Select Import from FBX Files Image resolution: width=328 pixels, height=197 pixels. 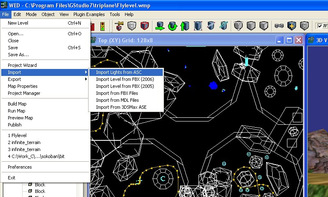tap(126, 93)
